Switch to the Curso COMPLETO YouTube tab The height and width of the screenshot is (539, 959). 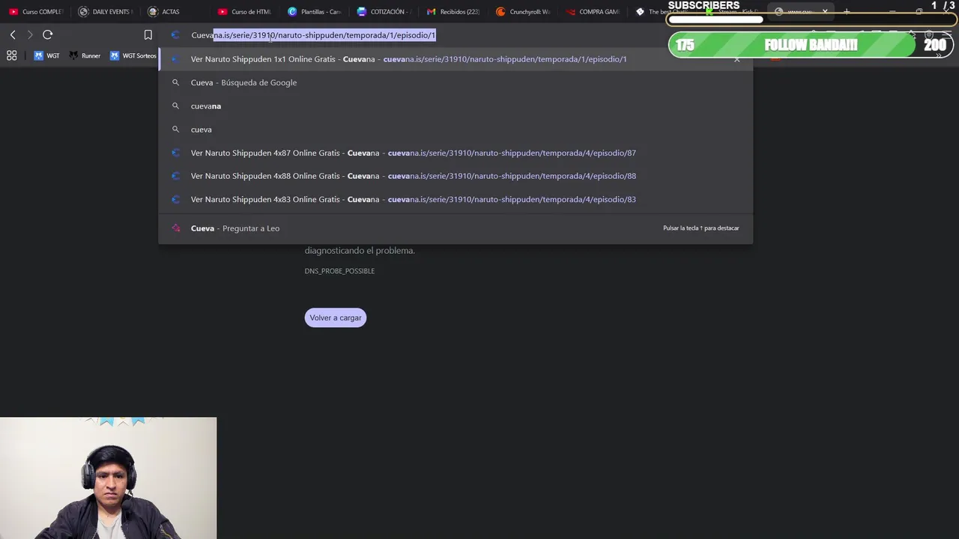click(x=36, y=12)
